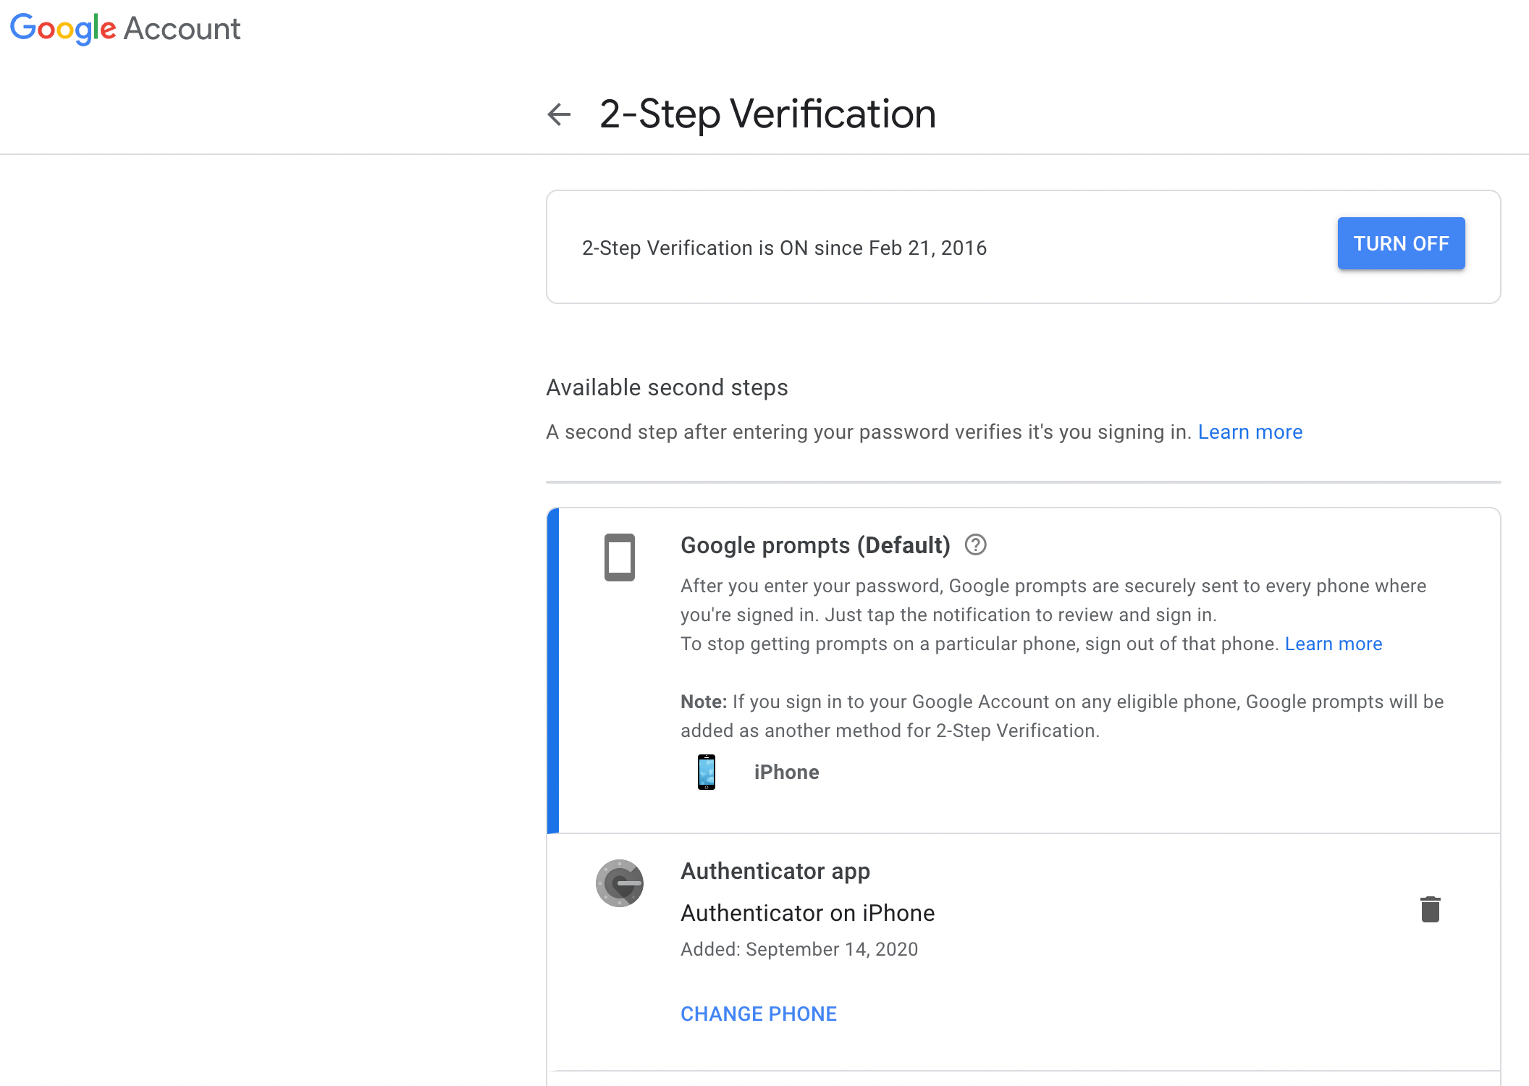
Task: Click the Available second steps heading
Action: (667, 387)
